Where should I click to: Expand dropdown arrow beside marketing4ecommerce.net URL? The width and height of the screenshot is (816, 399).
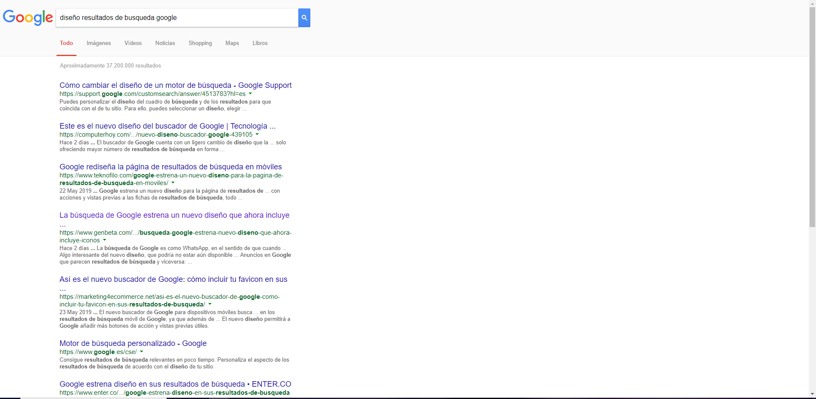pyautogui.click(x=210, y=304)
